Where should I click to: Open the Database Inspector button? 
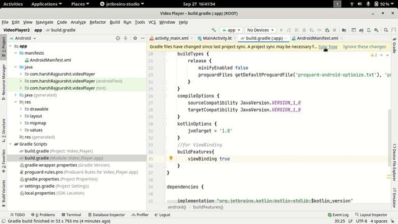[x=106, y=215]
